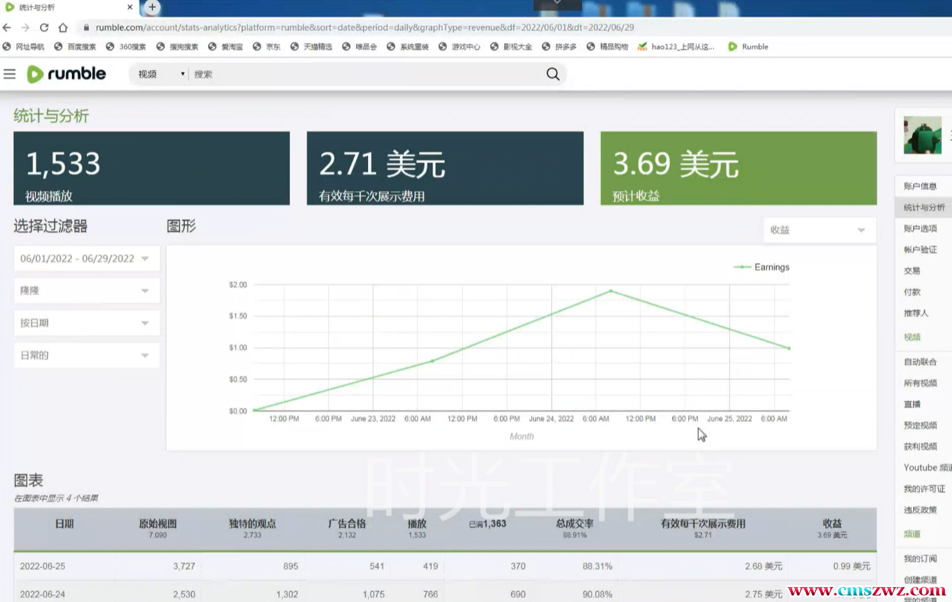Viewport: 952px width, 602px height.
Task: Click the Rumble logo
Action: coord(66,74)
